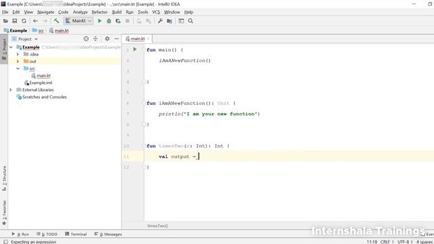Expand External Libraries node

(11, 90)
